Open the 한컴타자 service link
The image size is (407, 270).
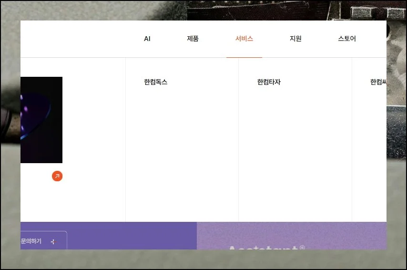tap(269, 82)
